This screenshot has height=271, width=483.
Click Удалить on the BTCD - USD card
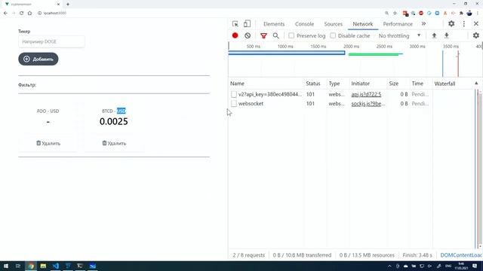point(114,143)
